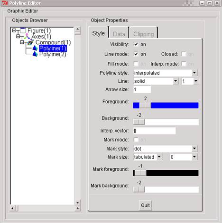The height and width of the screenshot is (223, 222).
Task: Open the Mark size unit dropdown showing tabulated
Action: tap(159, 157)
